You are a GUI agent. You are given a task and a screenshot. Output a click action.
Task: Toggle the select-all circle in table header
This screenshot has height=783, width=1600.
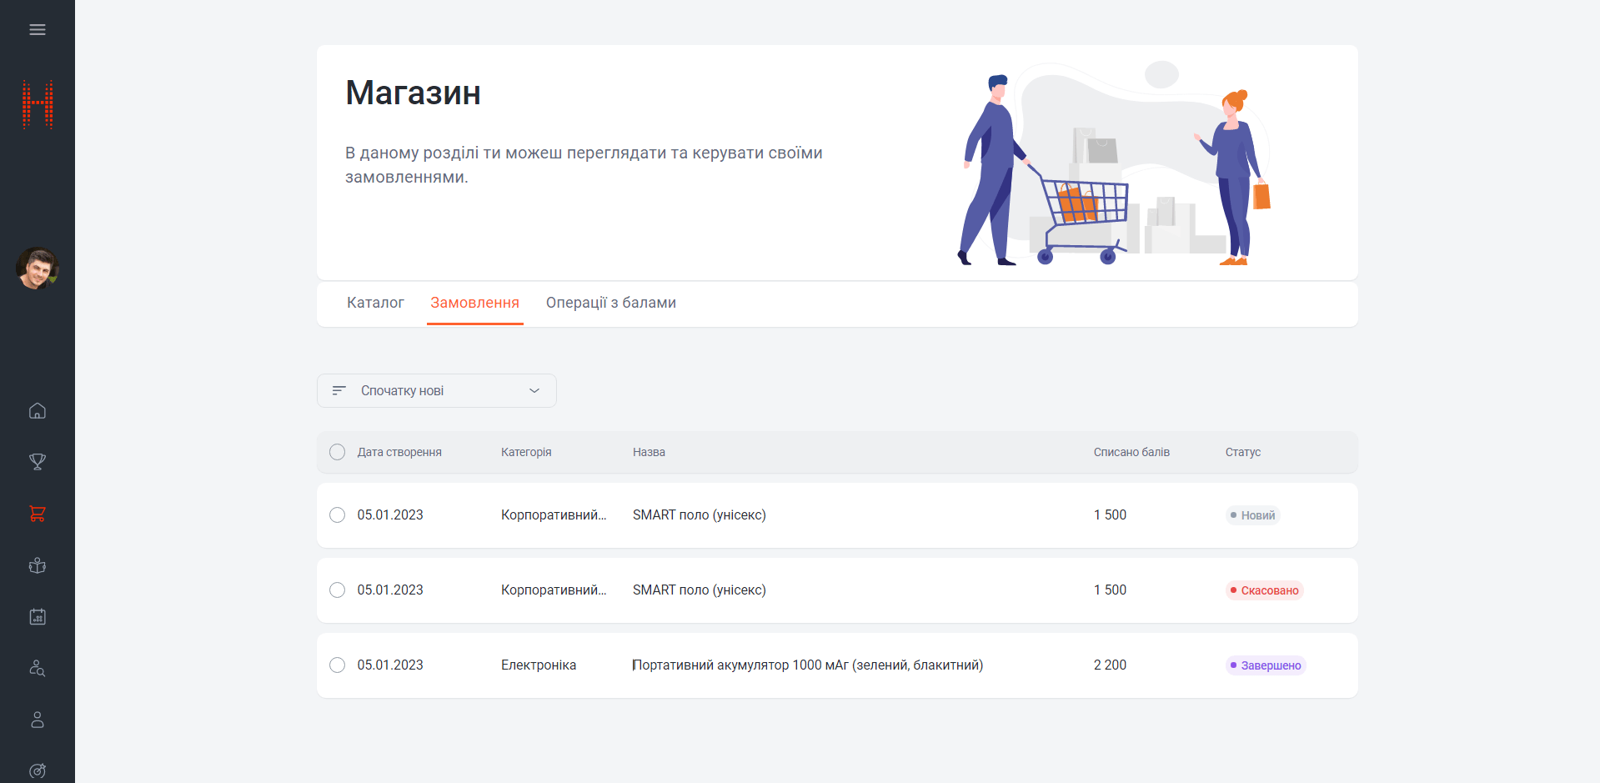point(337,452)
